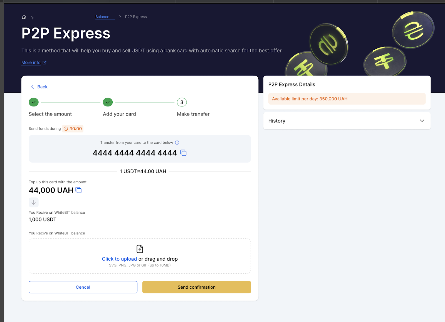Expand the History section

coord(422,121)
